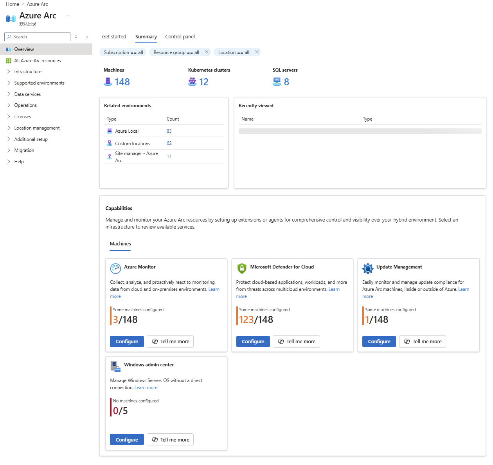Click Tell me more for Azure Monitor

click(x=170, y=342)
